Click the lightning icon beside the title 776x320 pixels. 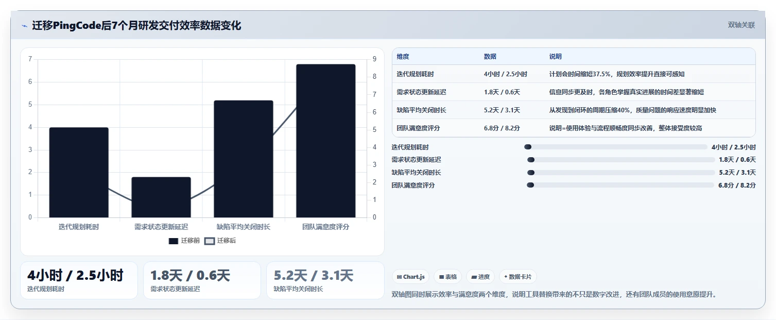[24, 26]
